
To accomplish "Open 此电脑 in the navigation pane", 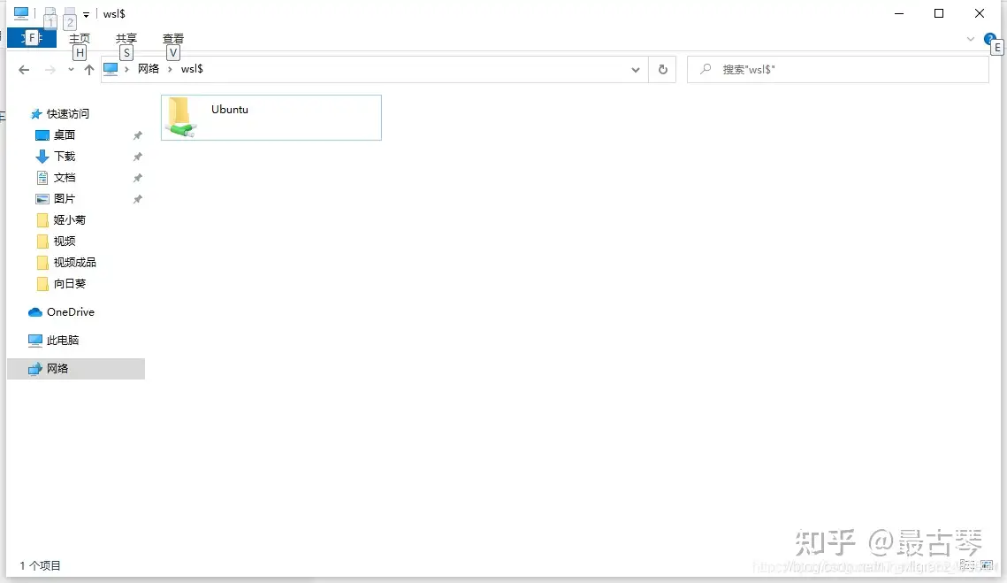I will (62, 340).
